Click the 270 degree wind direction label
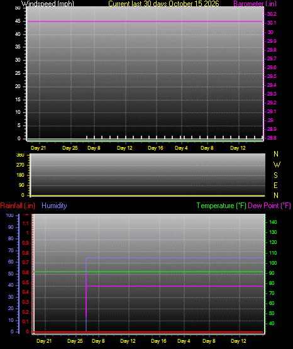The image size is (293, 349). 20,165
